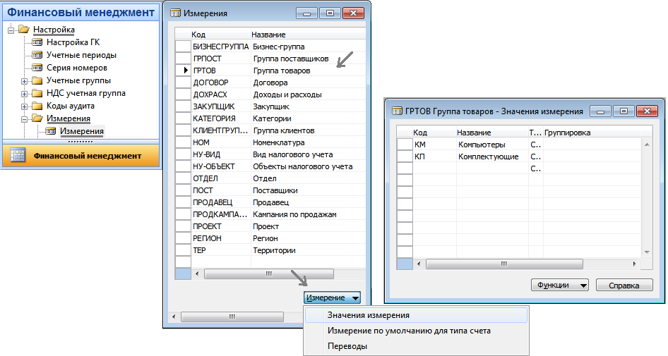Viewport: 668px width, 356px height.
Task: Select the КАТЕГОРИЯ row code
Action: [221, 118]
